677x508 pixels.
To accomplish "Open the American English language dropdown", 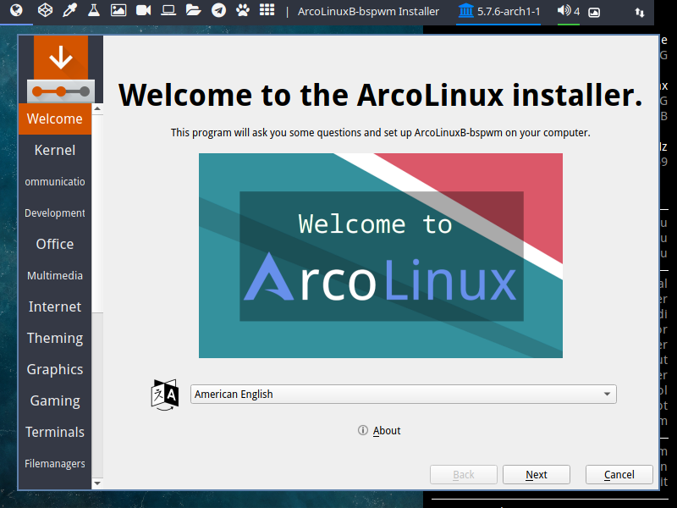I will 404,394.
